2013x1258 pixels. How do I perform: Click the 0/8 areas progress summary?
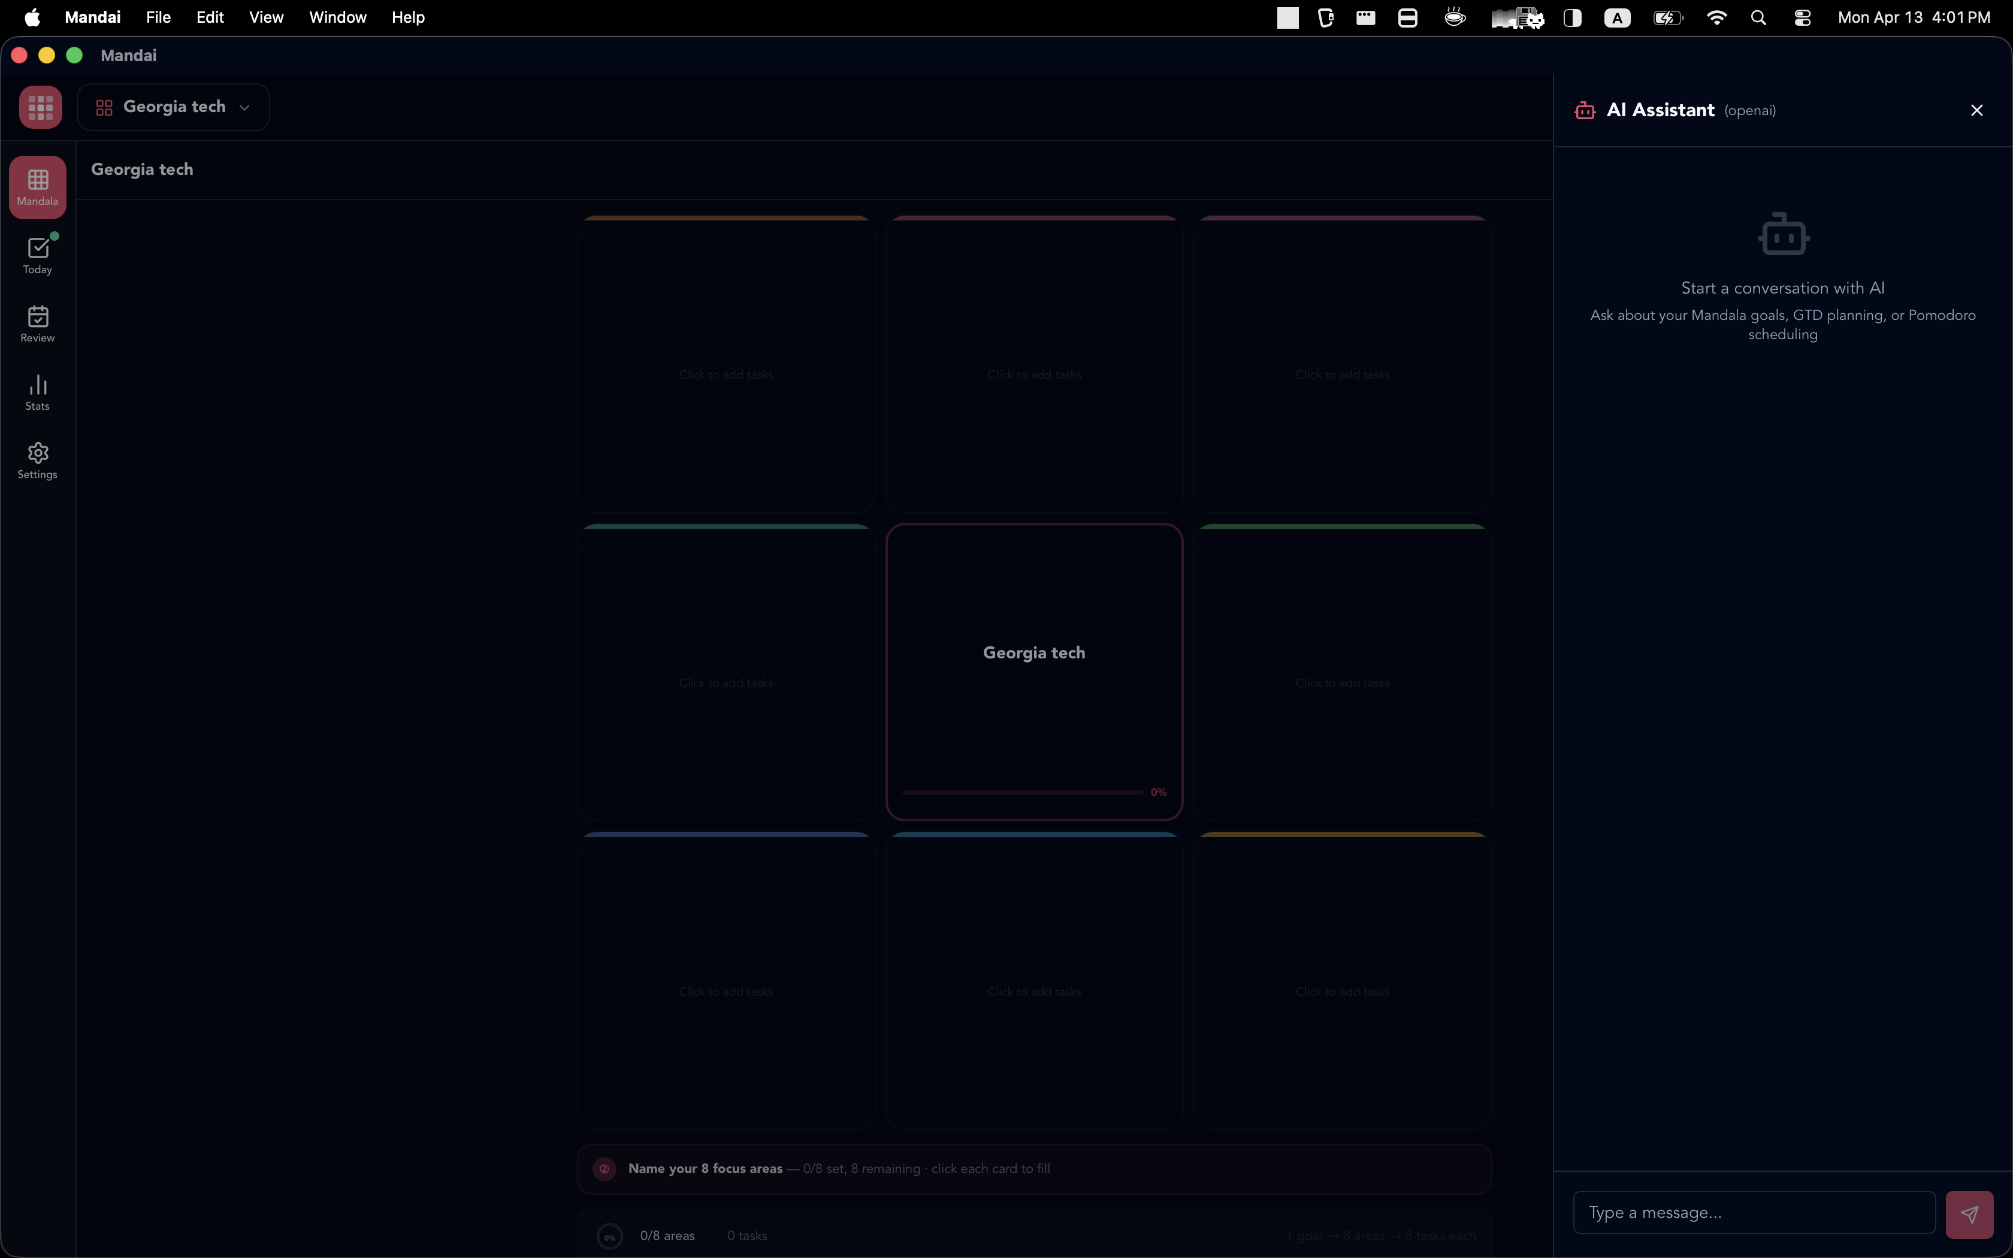pos(668,1235)
